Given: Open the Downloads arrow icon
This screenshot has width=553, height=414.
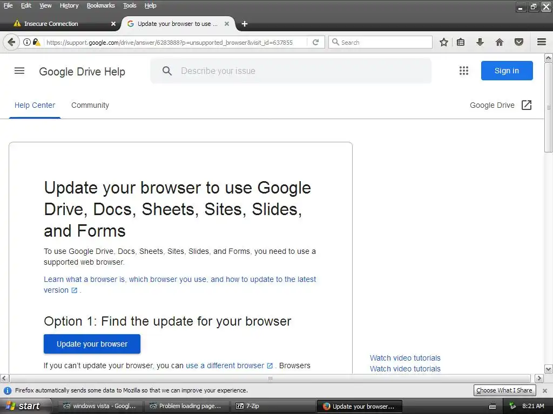Looking at the screenshot, I should pos(480,42).
